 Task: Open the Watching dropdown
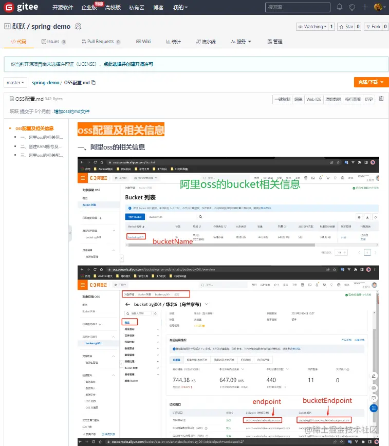[x=312, y=26]
